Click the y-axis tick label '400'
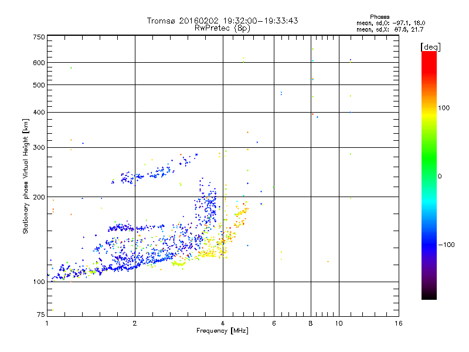The height and width of the screenshot is (352, 469). pos(39,112)
